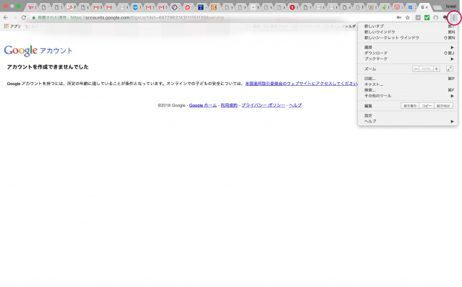
Task: Switch to the orange B icon tab
Action: click(x=214, y=7)
